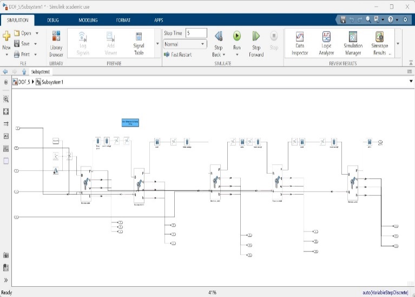Open the Print dropdown arrow

point(36,55)
